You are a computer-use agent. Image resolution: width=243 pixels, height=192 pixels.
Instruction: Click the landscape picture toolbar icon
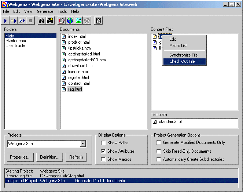(x=78, y=21)
